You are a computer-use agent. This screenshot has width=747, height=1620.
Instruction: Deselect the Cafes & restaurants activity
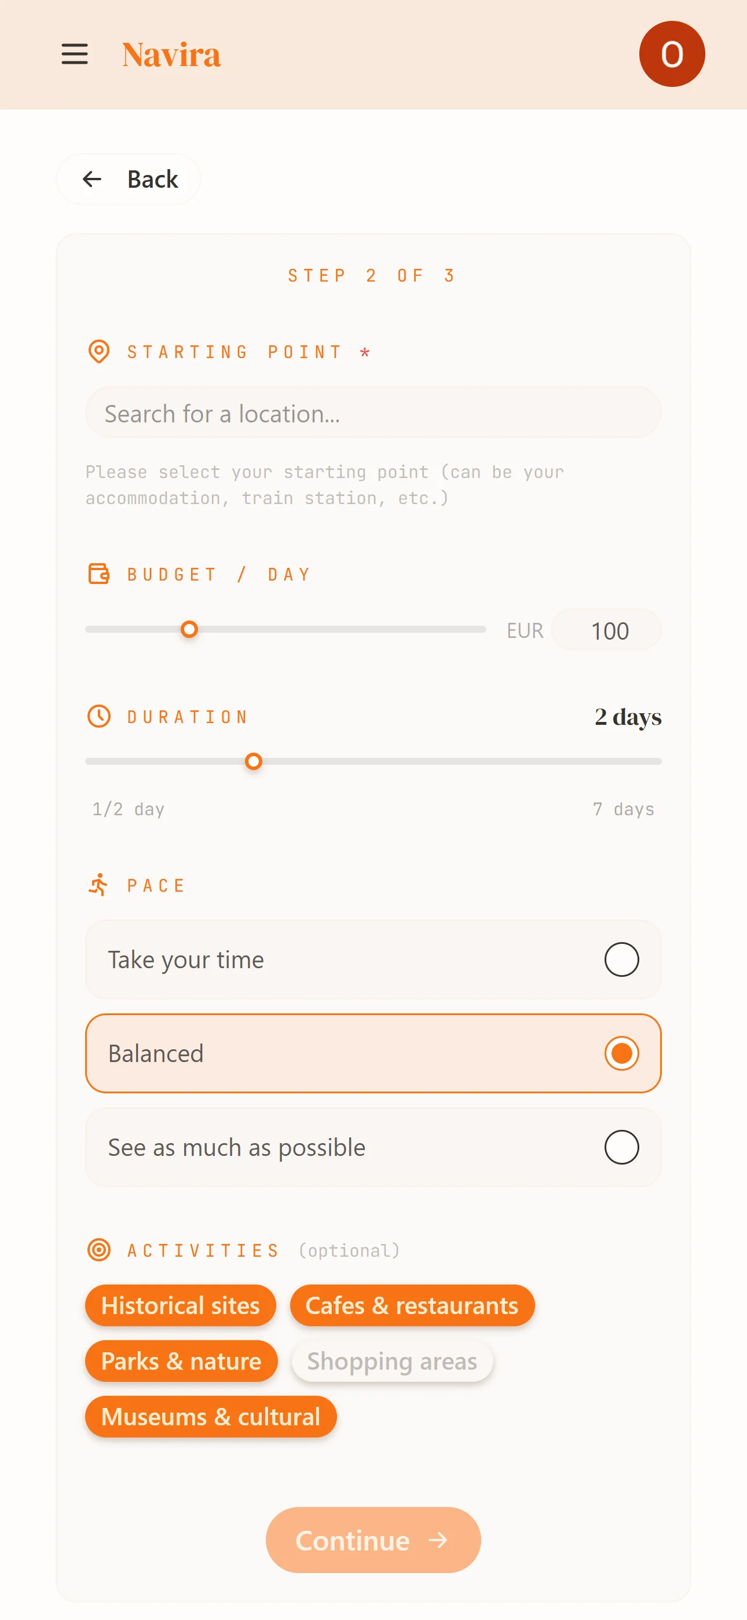412,1305
